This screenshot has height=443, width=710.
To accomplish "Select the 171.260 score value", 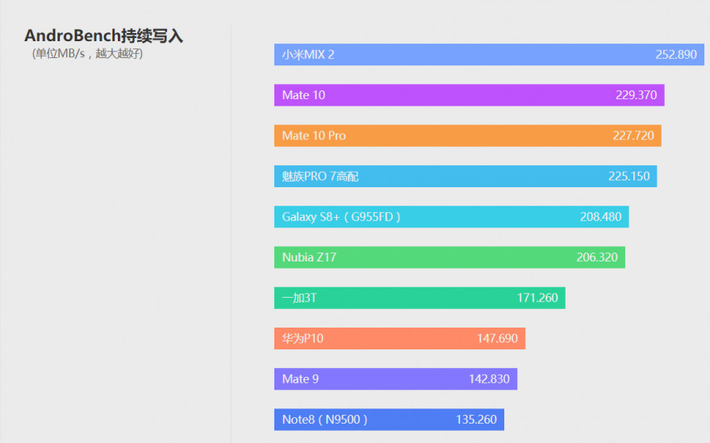I will coord(537,298).
